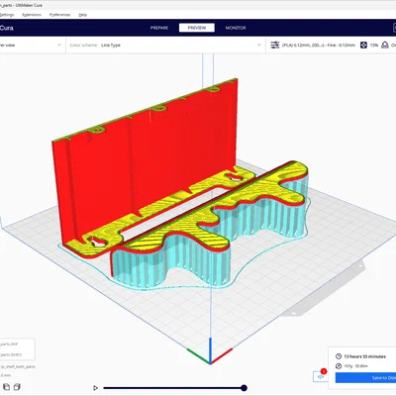Click the 167g material usage text

click(355, 366)
